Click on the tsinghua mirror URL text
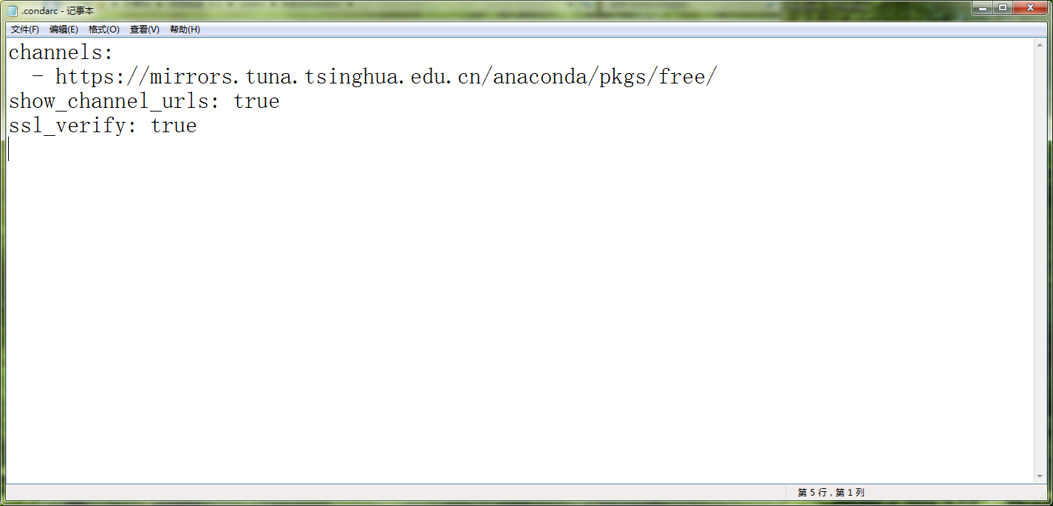The height and width of the screenshot is (506, 1053). coord(386,77)
